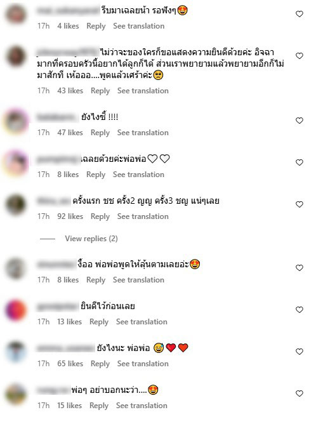
Task: Tap heart on the 43 likes comment
Action: point(299,56)
